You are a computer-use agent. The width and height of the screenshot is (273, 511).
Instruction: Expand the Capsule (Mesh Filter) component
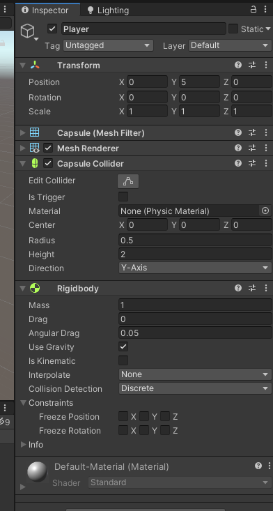[22, 132]
